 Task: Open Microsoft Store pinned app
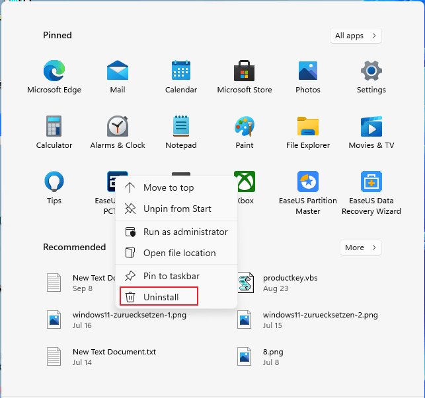(245, 71)
